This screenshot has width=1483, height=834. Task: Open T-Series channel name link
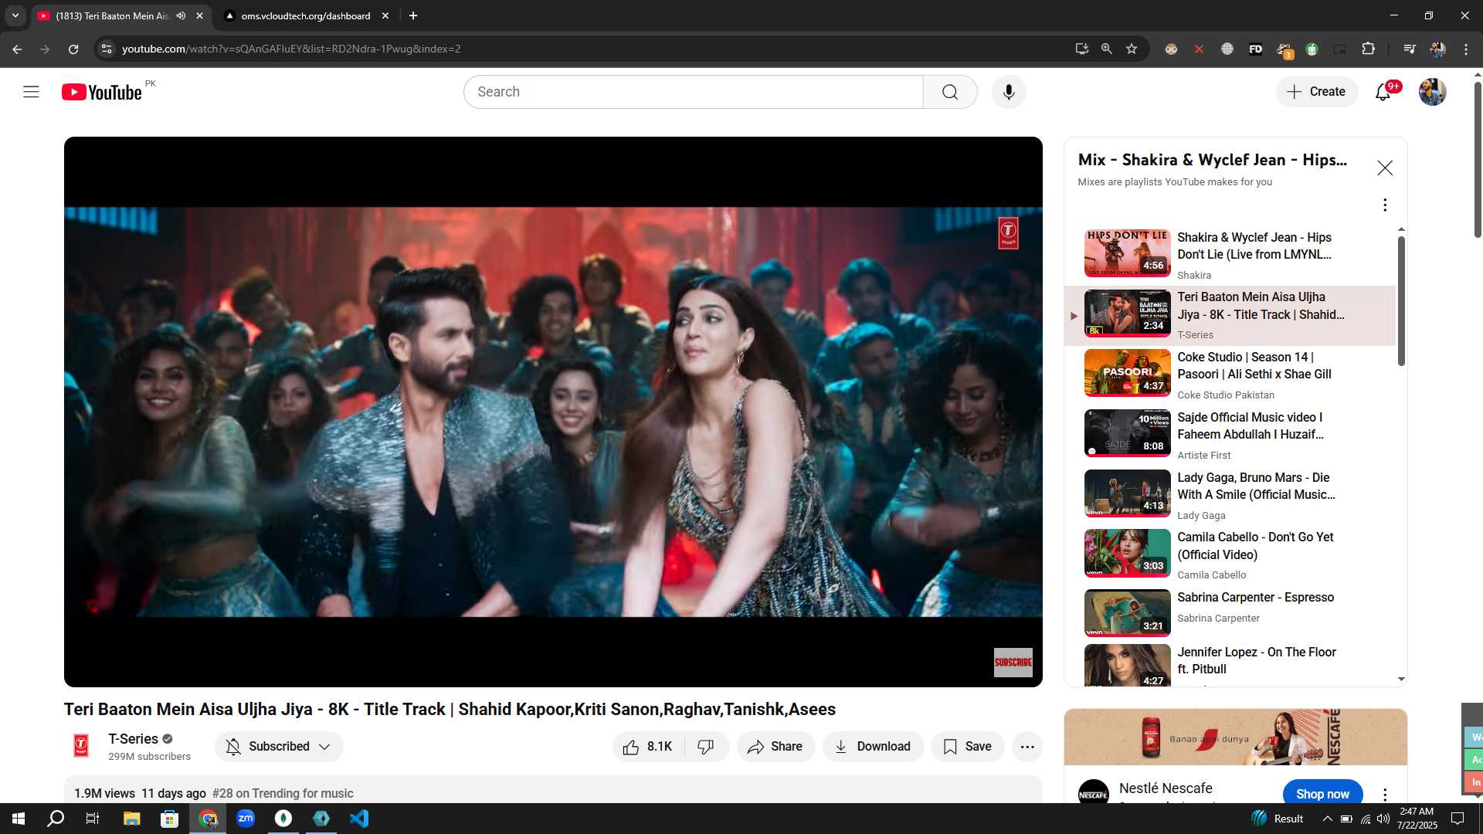click(133, 739)
